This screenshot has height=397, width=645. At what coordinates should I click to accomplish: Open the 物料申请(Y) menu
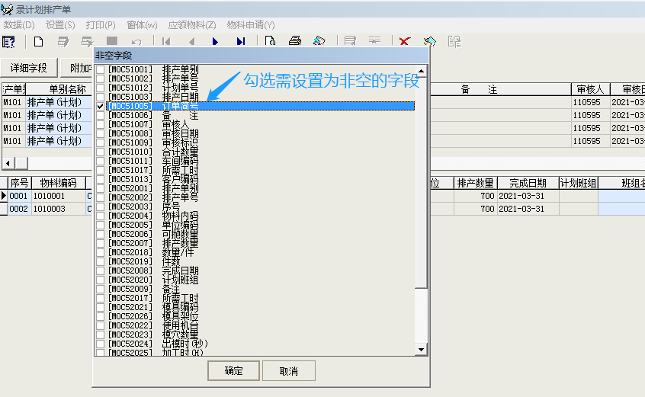pos(251,24)
